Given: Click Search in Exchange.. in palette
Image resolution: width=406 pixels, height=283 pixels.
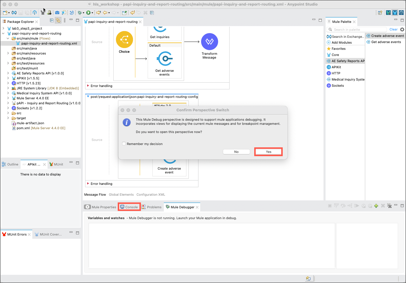Looking at the screenshot, I should pos(345,37).
